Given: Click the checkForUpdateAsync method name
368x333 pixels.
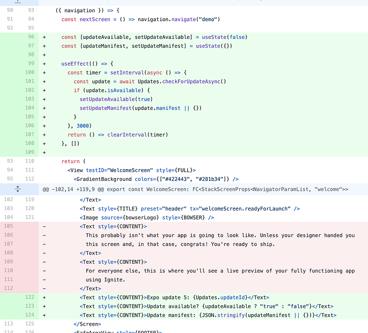Looking at the screenshot, I should pos(191,81).
